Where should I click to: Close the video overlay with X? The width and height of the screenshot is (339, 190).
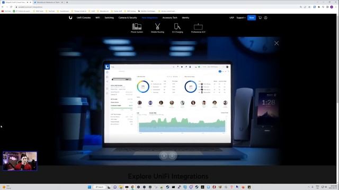point(276,43)
